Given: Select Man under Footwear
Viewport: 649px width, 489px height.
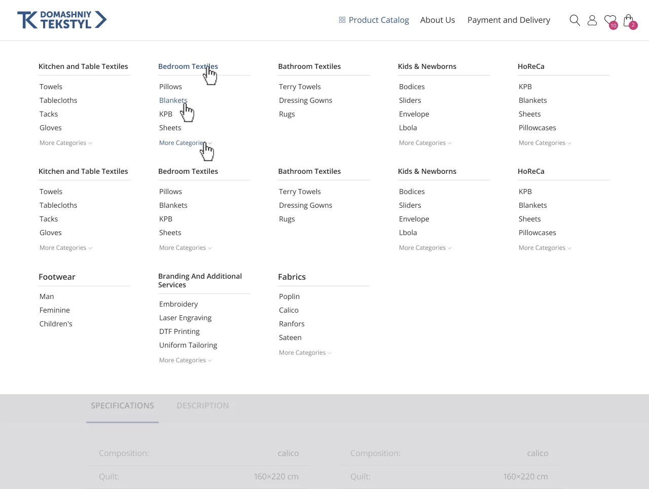Looking at the screenshot, I should pos(47,296).
